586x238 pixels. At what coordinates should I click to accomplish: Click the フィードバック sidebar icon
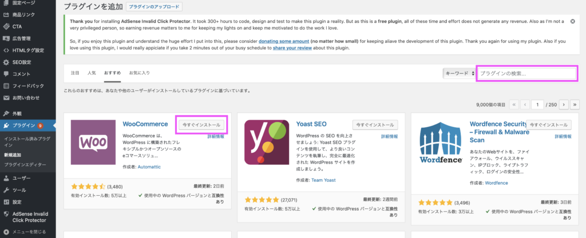click(6, 86)
